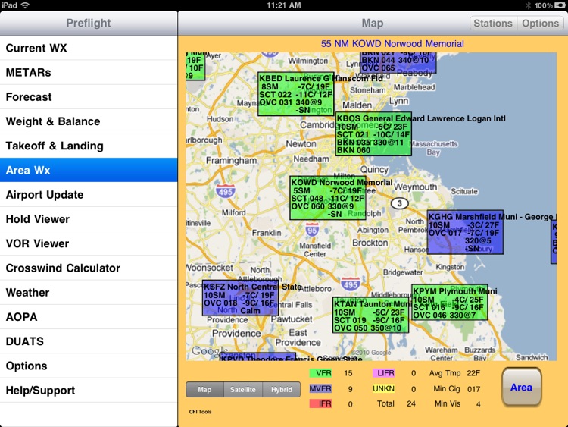Click the Bluetooth icon in status bar
This screenshot has height=427, width=568.
528,5
